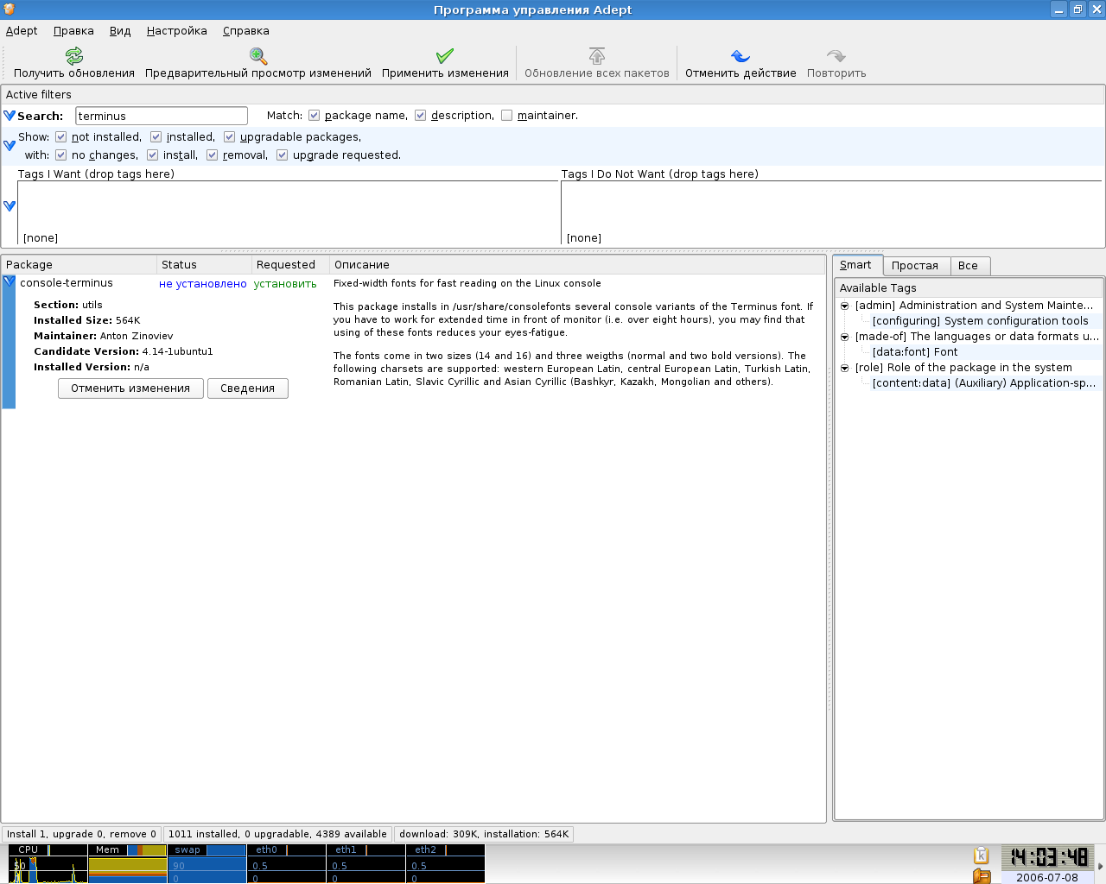1106x884 pixels.
Task: Collapse the Show/with filter arrow
Action: coord(10,146)
